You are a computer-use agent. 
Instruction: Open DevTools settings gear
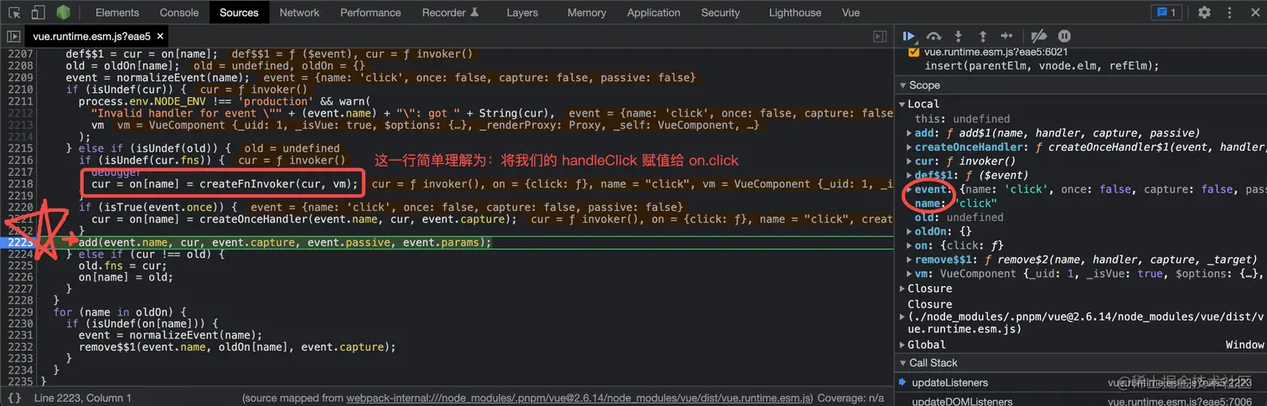[x=1204, y=13]
